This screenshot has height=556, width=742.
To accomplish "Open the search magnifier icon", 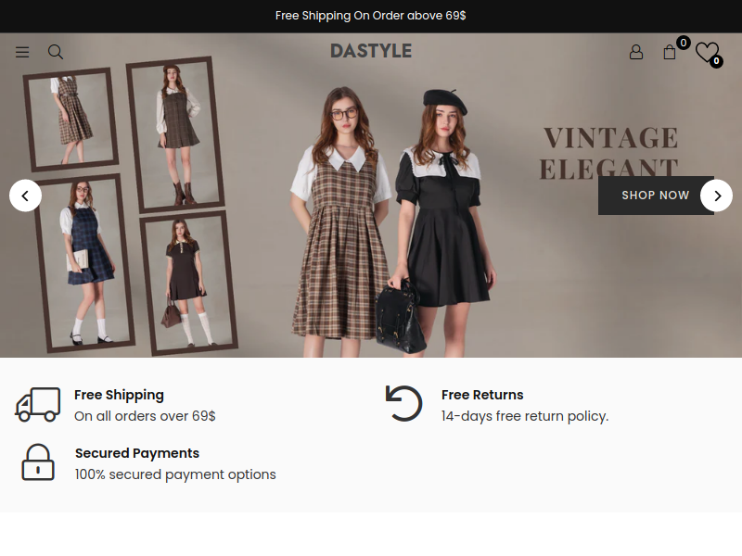I will tap(56, 52).
